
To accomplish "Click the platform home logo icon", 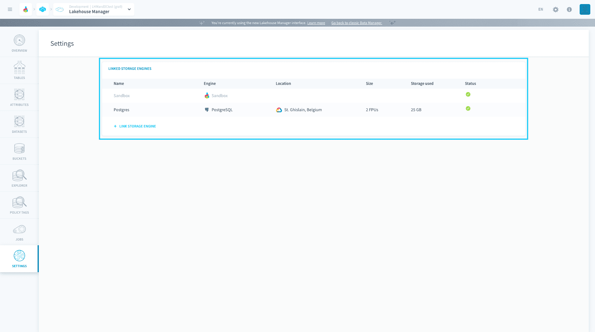I will click(26, 9).
